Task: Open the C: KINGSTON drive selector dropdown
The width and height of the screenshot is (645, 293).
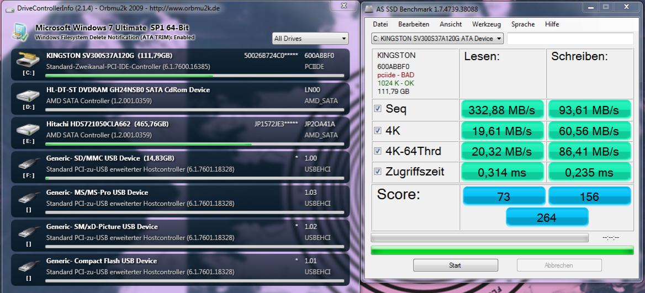Action: tap(437, 39)
